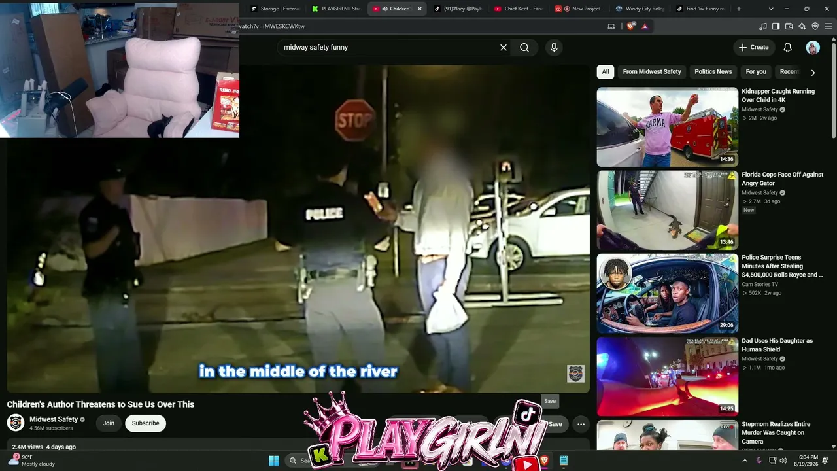Open more actions ellipsis below video
The height and width of the screenshot is (471, 837).
pos(581,424)
